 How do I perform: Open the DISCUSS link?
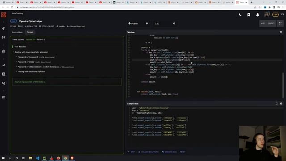(x=169, y=152)
